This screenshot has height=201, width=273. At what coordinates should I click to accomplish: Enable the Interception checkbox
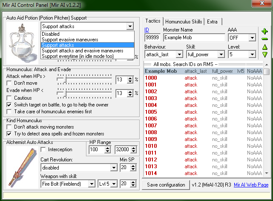coord(43,149)
